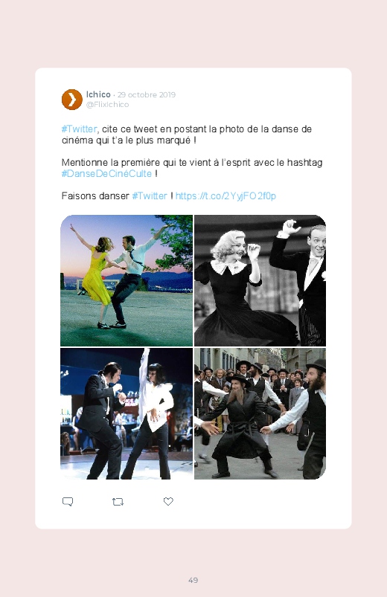Open the t.co shortened link

226,196
